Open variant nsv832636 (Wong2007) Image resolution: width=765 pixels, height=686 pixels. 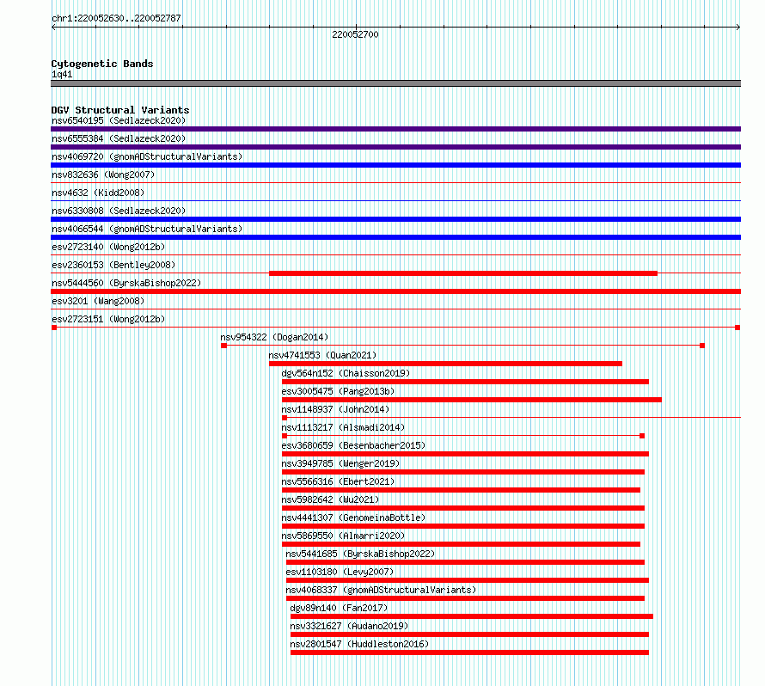point(103,175)
